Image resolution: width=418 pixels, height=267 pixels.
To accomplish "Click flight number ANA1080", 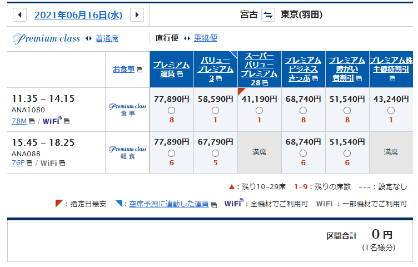I will pos(28,110).
